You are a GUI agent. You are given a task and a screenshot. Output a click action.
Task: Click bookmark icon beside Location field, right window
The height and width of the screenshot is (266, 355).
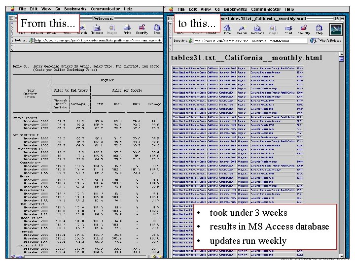pos(191,41)
